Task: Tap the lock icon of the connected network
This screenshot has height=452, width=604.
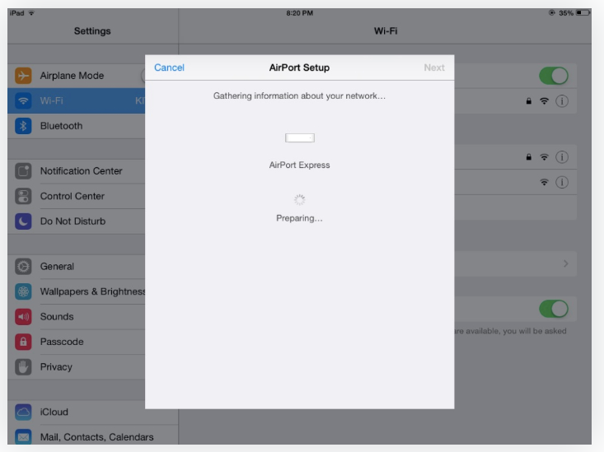Action: tap(528, 101)
